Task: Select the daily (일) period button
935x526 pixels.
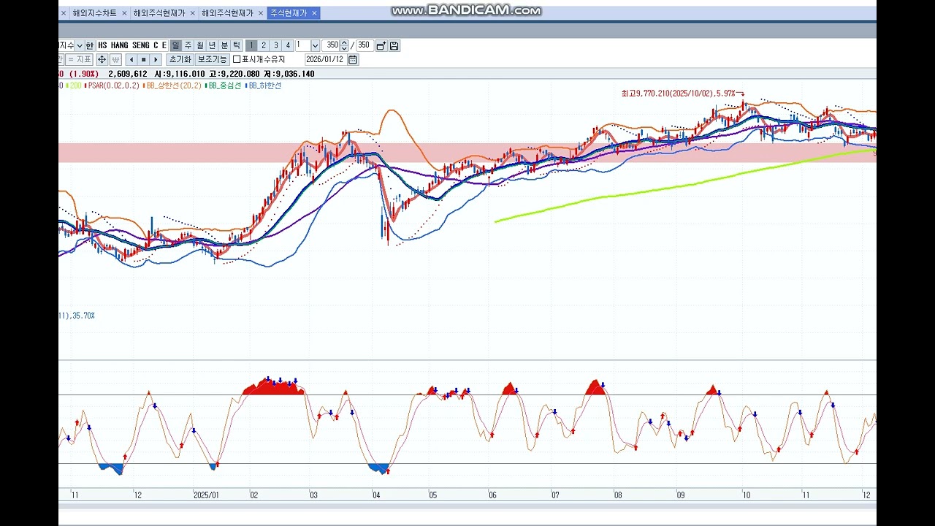Action: [176, 45]
